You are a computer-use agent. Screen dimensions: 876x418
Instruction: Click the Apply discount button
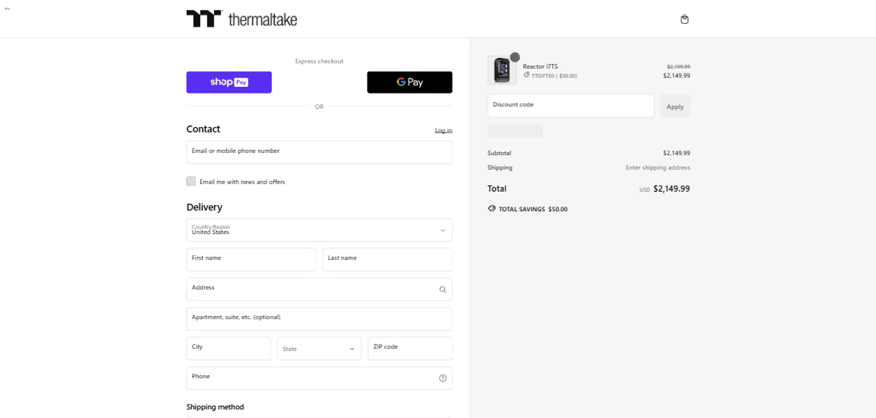[x=675, y=106]
